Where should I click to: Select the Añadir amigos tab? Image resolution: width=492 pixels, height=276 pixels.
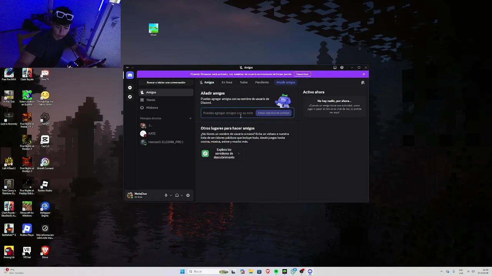pos(286,82)
